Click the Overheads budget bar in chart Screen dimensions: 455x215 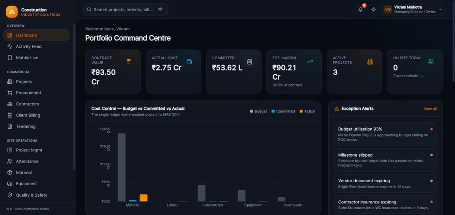[282, 199]
